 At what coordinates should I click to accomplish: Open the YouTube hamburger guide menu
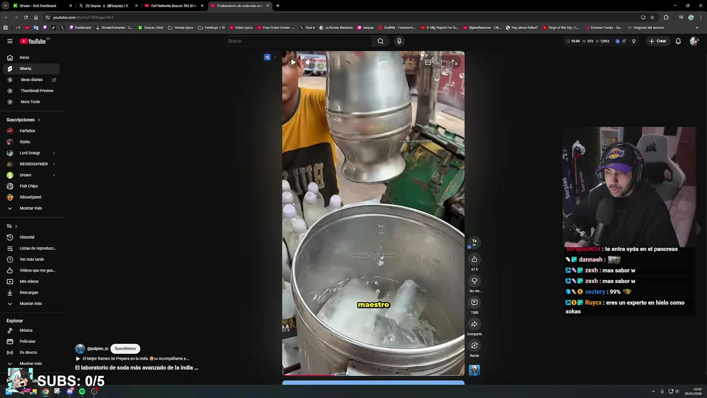pos(10,41)
